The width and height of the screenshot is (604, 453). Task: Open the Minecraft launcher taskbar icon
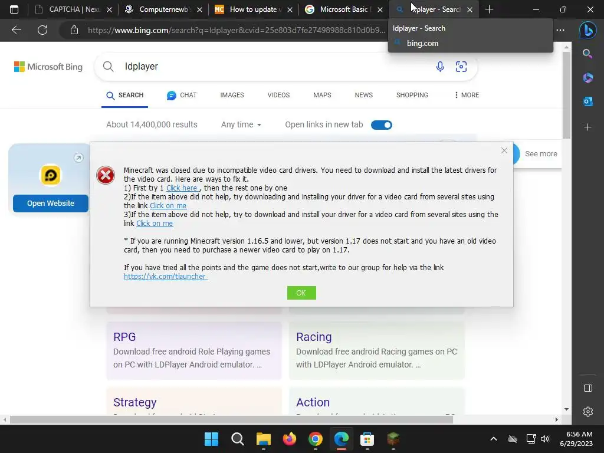(x=393, y=439)
